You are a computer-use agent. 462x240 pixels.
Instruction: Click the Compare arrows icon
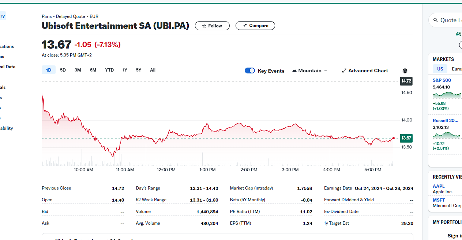click(245, 26)
